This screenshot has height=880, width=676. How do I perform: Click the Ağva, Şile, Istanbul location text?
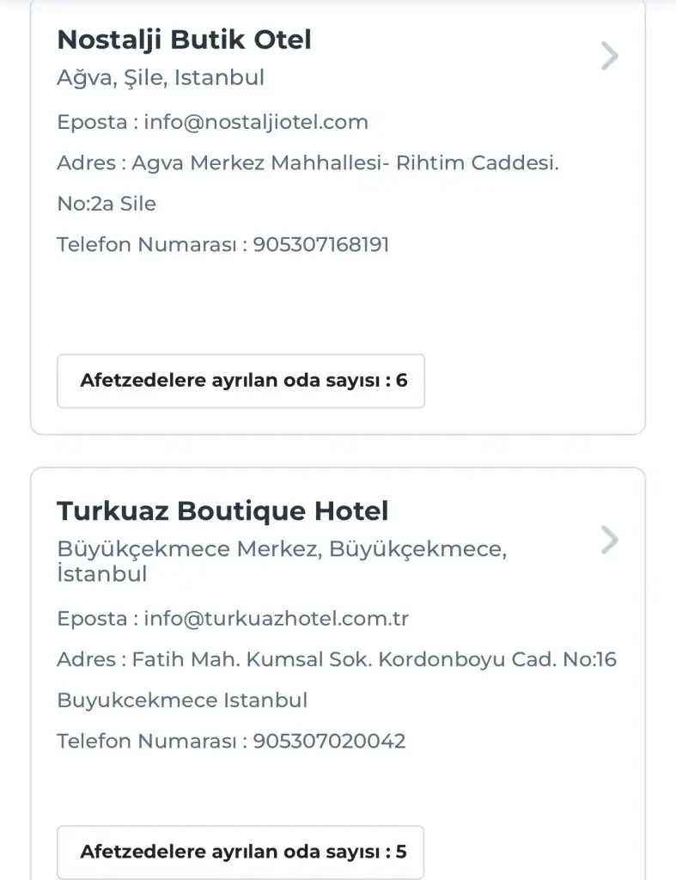(x=161, y=78)
